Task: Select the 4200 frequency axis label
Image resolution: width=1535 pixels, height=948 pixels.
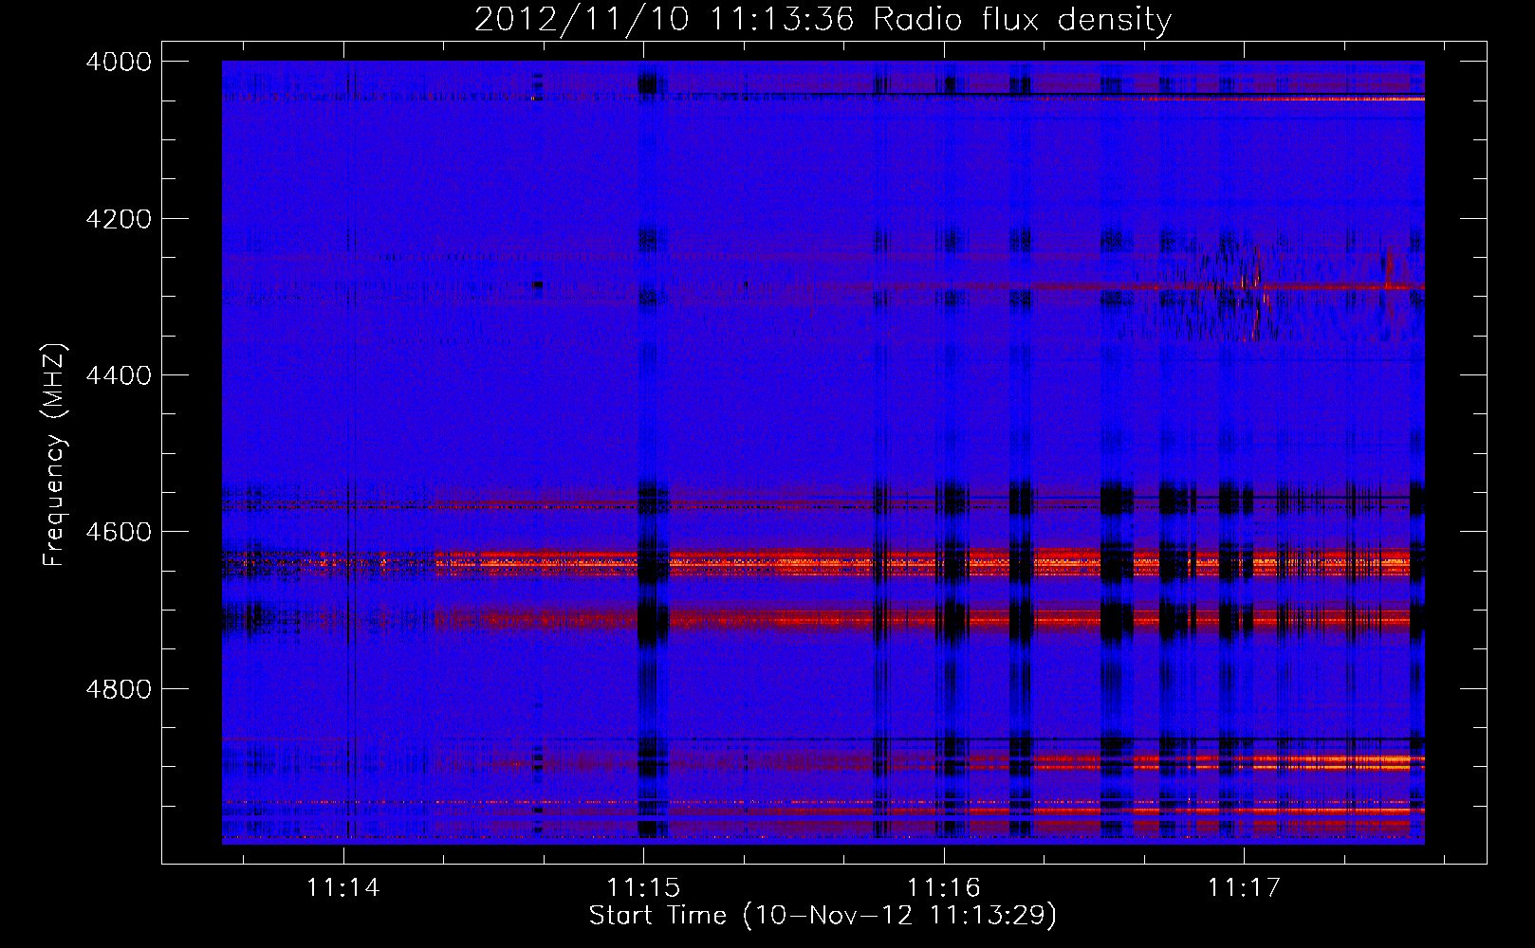Action: (x=119, y=219)
